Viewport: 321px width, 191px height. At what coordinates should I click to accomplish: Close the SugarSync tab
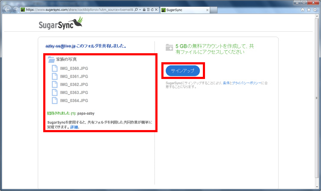click(x=207, y=10)
